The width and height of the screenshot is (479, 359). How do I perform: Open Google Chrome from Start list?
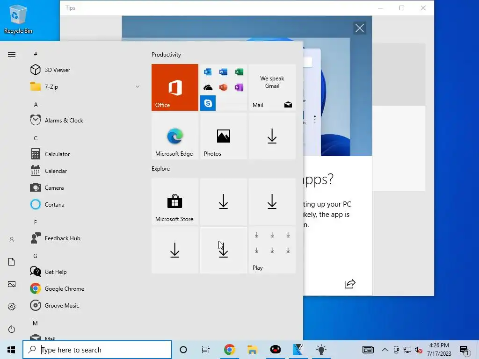click(84, 288)
